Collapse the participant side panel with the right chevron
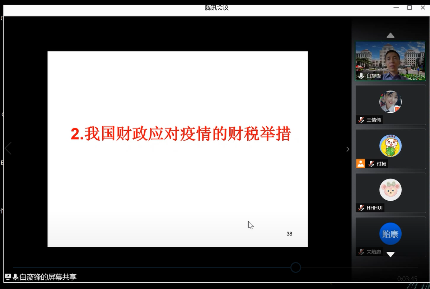Viewport: 430px width, 289px height. 348,149
